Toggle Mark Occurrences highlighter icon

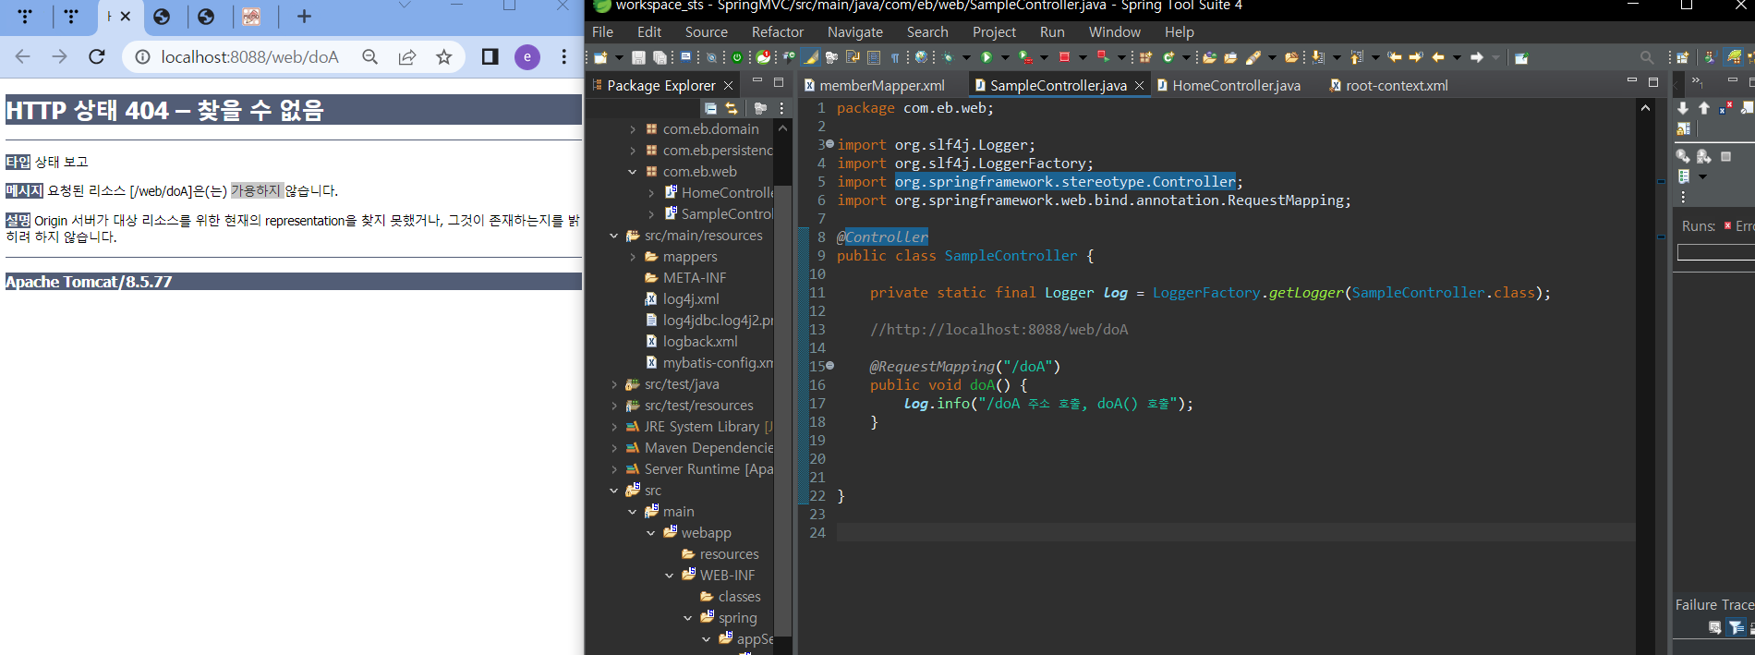pos(811,57)
